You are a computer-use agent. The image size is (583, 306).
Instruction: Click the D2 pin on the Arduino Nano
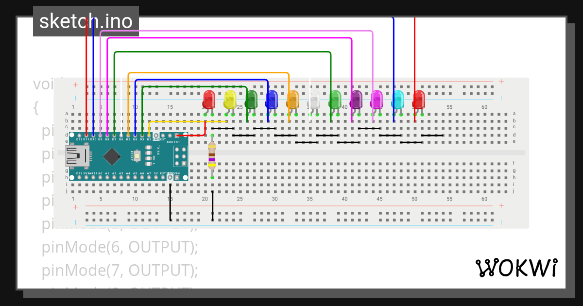pos(149,136)
